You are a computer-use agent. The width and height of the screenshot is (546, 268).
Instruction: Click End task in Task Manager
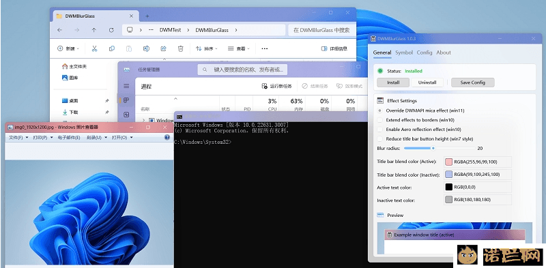[x=315, y=86]
